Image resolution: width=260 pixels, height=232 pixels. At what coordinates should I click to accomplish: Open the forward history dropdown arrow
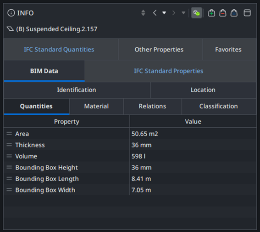(x=183, y=13)
